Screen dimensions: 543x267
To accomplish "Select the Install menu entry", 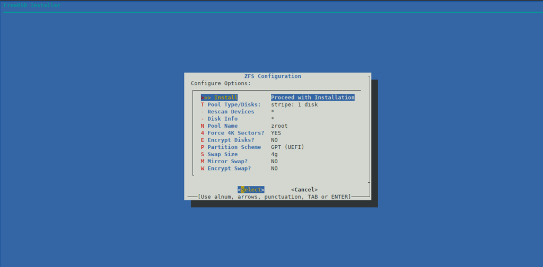I will coord(219,97).
